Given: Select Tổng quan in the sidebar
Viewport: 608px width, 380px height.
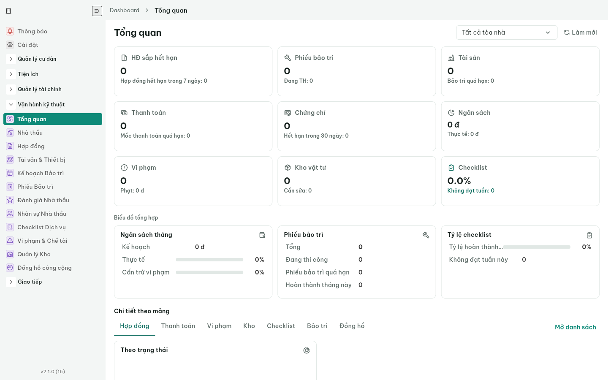Looking at the screenshot, I should click(53, 119).
